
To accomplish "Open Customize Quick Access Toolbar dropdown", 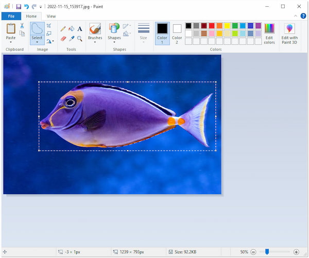I will point(41,7).
